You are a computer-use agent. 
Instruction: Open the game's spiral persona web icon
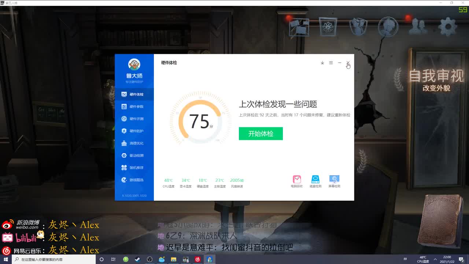pos(328,26)
